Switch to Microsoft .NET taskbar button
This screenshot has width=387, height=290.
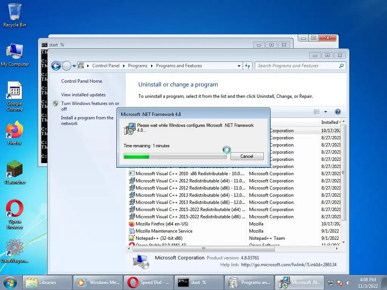[x=300, y=282]
